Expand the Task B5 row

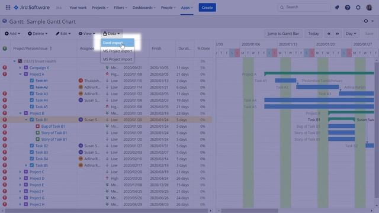26,165
